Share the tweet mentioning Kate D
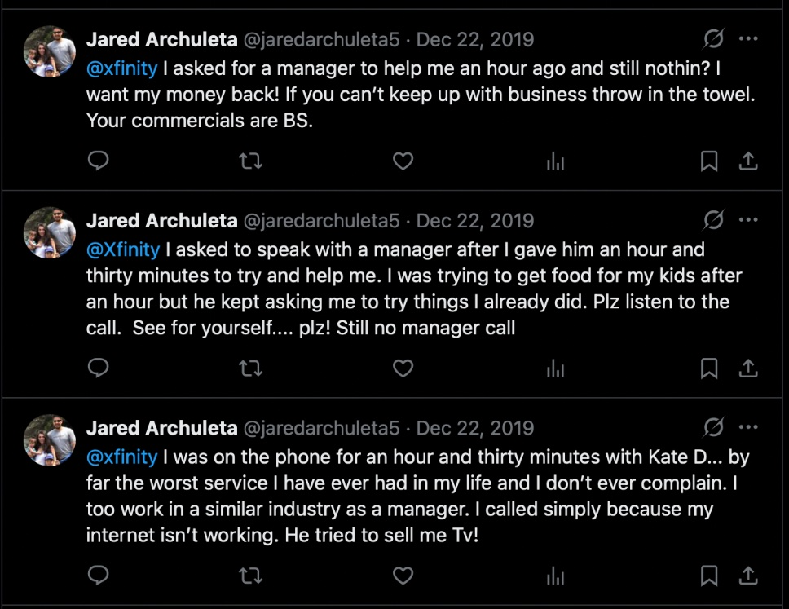Image resolution: width=789 pixels, height=609 pixels. coord(748,576)
